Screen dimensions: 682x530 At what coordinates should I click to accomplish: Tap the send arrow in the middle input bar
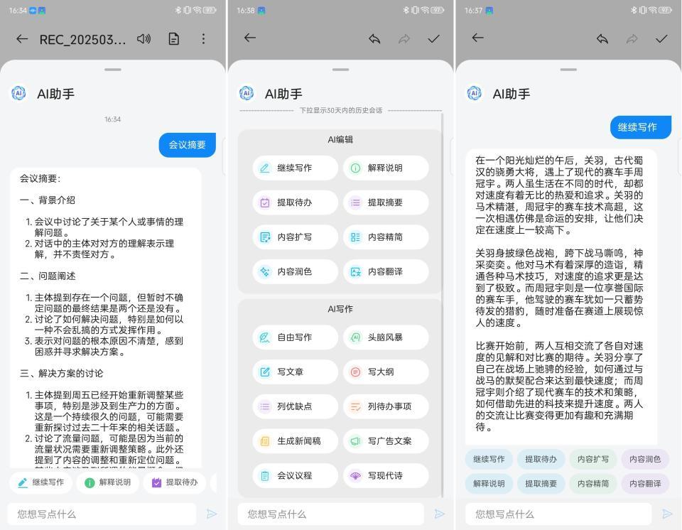click(x=439, y=514)
